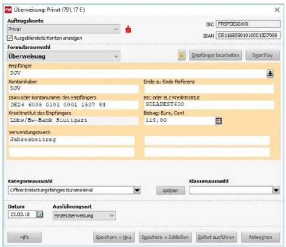Click the Kreditinstitut field Lbbw/Bw-Bank Stuttgart
This screenshot has width=286, height=247.
coord(74,121)
